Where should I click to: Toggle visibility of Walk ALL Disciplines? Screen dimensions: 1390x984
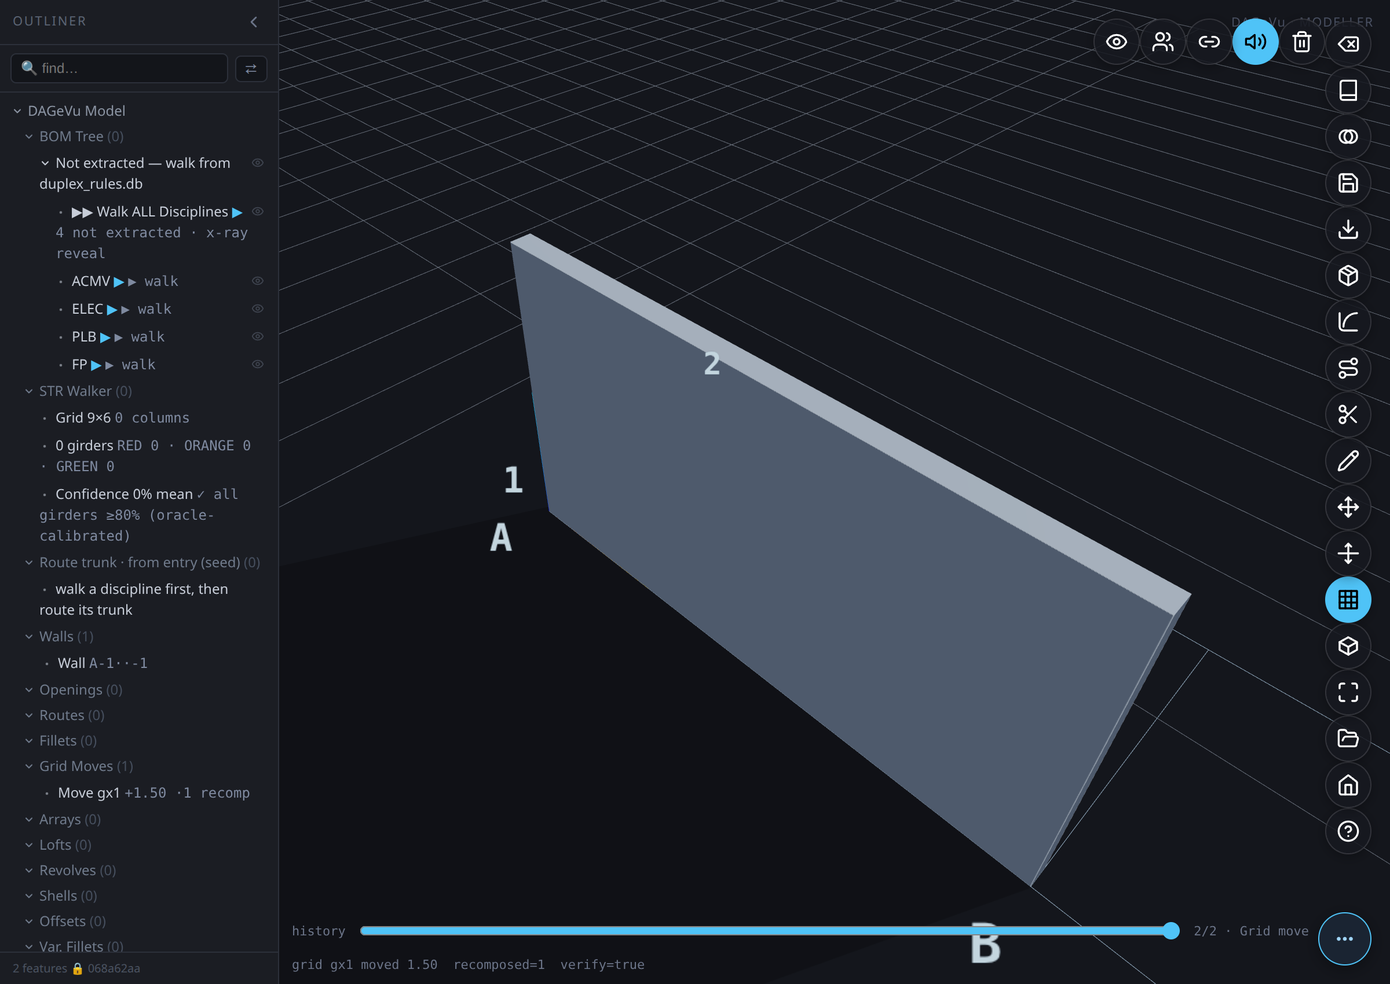click(258, 211)
